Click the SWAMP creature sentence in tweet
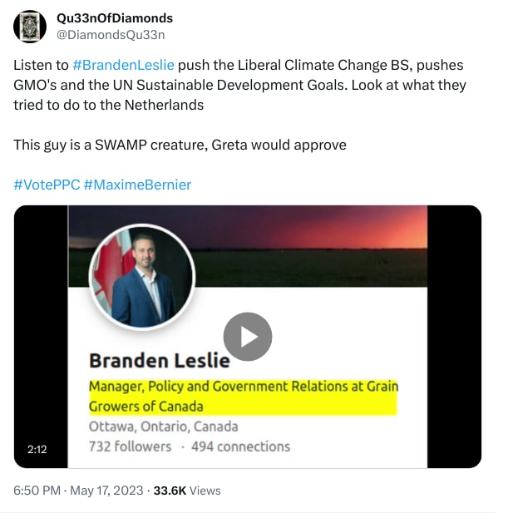The image size is (508, 513). [180, 145]
